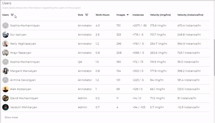The height and width of the screenshot is (123, 215).
Task: Click the 39.3 instance/hr value
Action: pos(188,62)
